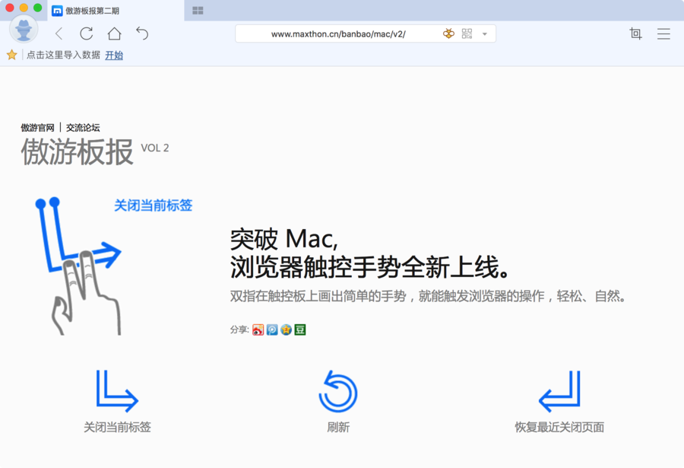Click the favorites star icon

pyautogui.click(x=11, y=55)
